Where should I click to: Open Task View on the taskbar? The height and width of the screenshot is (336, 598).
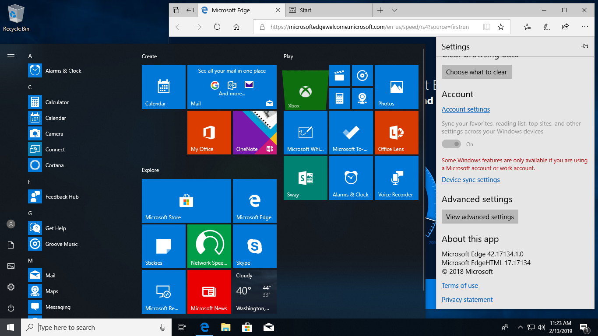coord(182,327)
